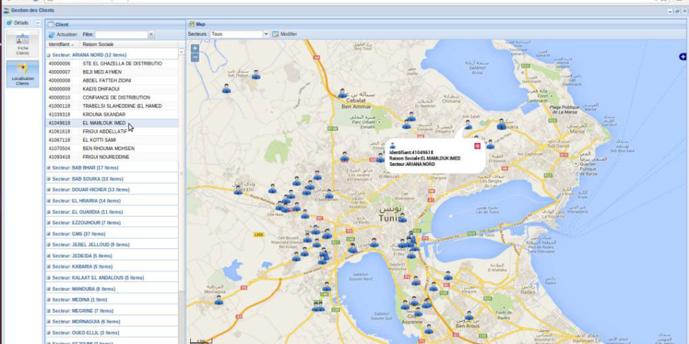689x344 pixels.
Task: Click the Raison Sociale column header
Action: point(98,44)
